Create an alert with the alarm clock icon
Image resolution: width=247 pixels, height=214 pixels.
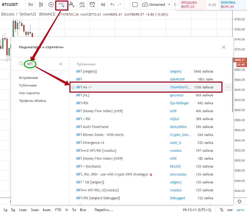[92, 4]
